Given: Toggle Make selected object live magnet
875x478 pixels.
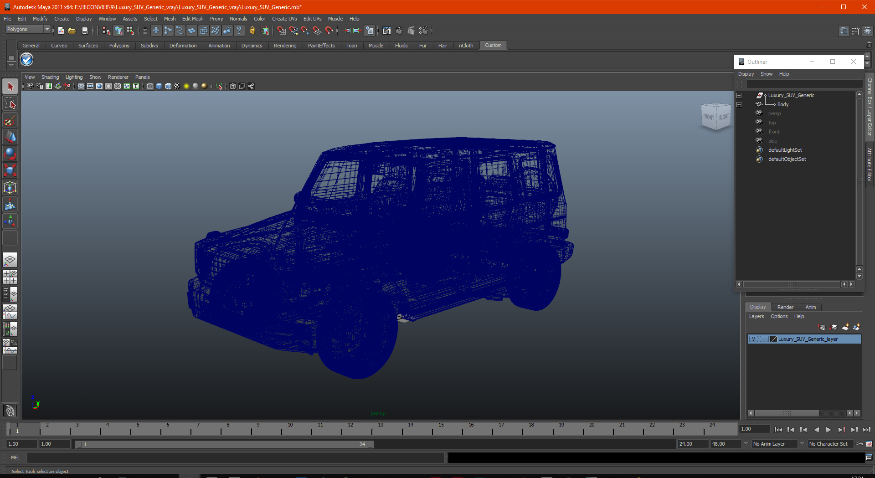Looking at the screenshot, I should click(329, 31).
